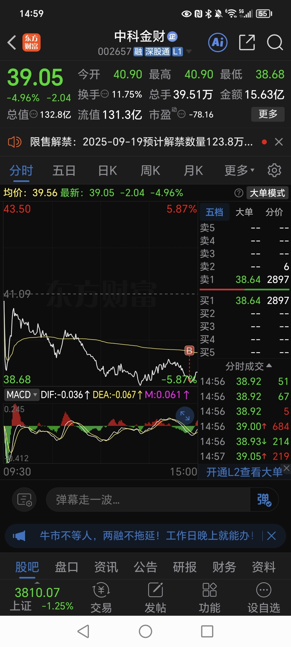This screenshot has height=647, width=291.
Task: Dismiss the 限售解禁 notice bar
Action: pyautogui.click(x=279, y=142)
